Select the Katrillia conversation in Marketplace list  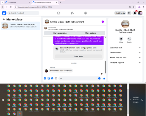(x=20, y=26)
